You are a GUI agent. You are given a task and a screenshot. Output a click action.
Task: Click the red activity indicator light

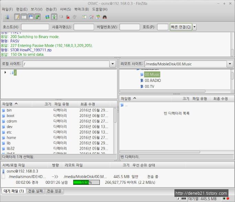(x=228, y=199)
